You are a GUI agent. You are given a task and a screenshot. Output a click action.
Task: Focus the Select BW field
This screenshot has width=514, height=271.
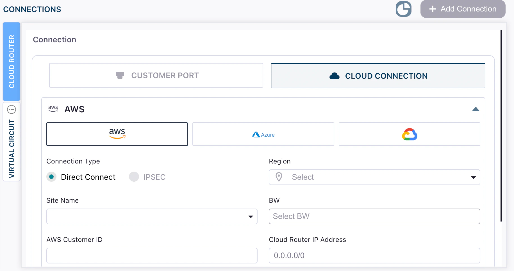[x=374, y=216]
